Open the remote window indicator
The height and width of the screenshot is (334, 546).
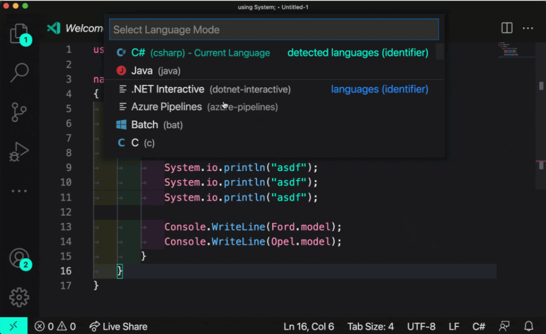[x=13, y=326]
